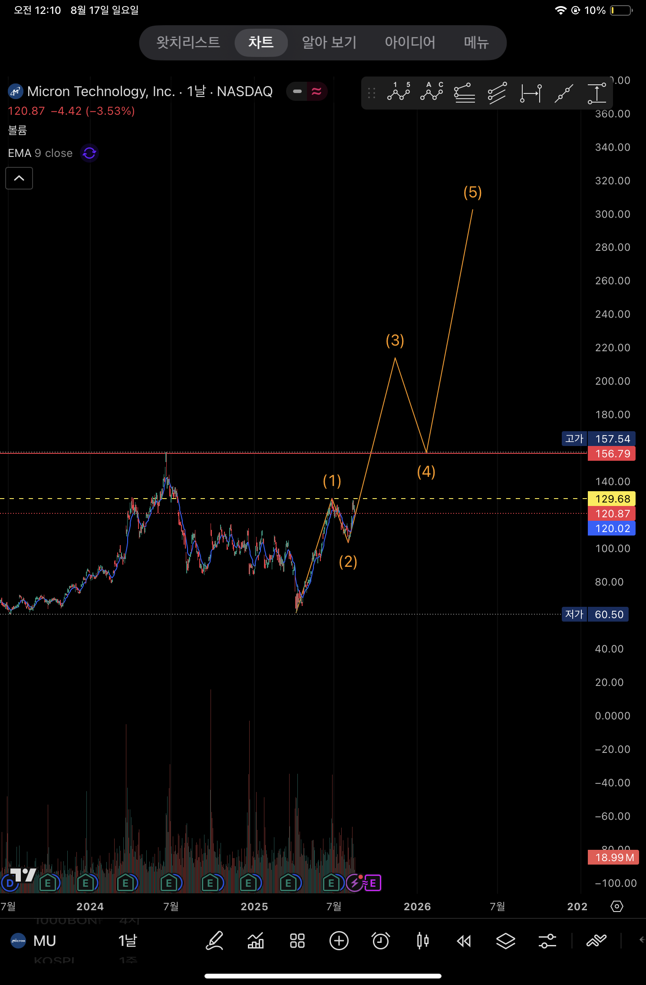Select the price range measuring tool

pos(597,93)
